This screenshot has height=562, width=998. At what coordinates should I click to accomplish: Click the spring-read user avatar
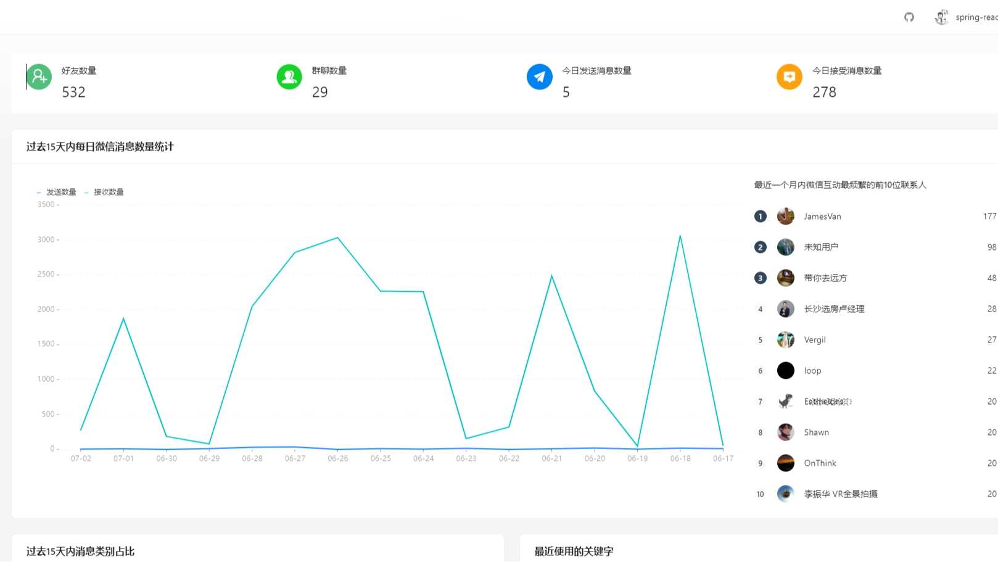pos(941,17)
